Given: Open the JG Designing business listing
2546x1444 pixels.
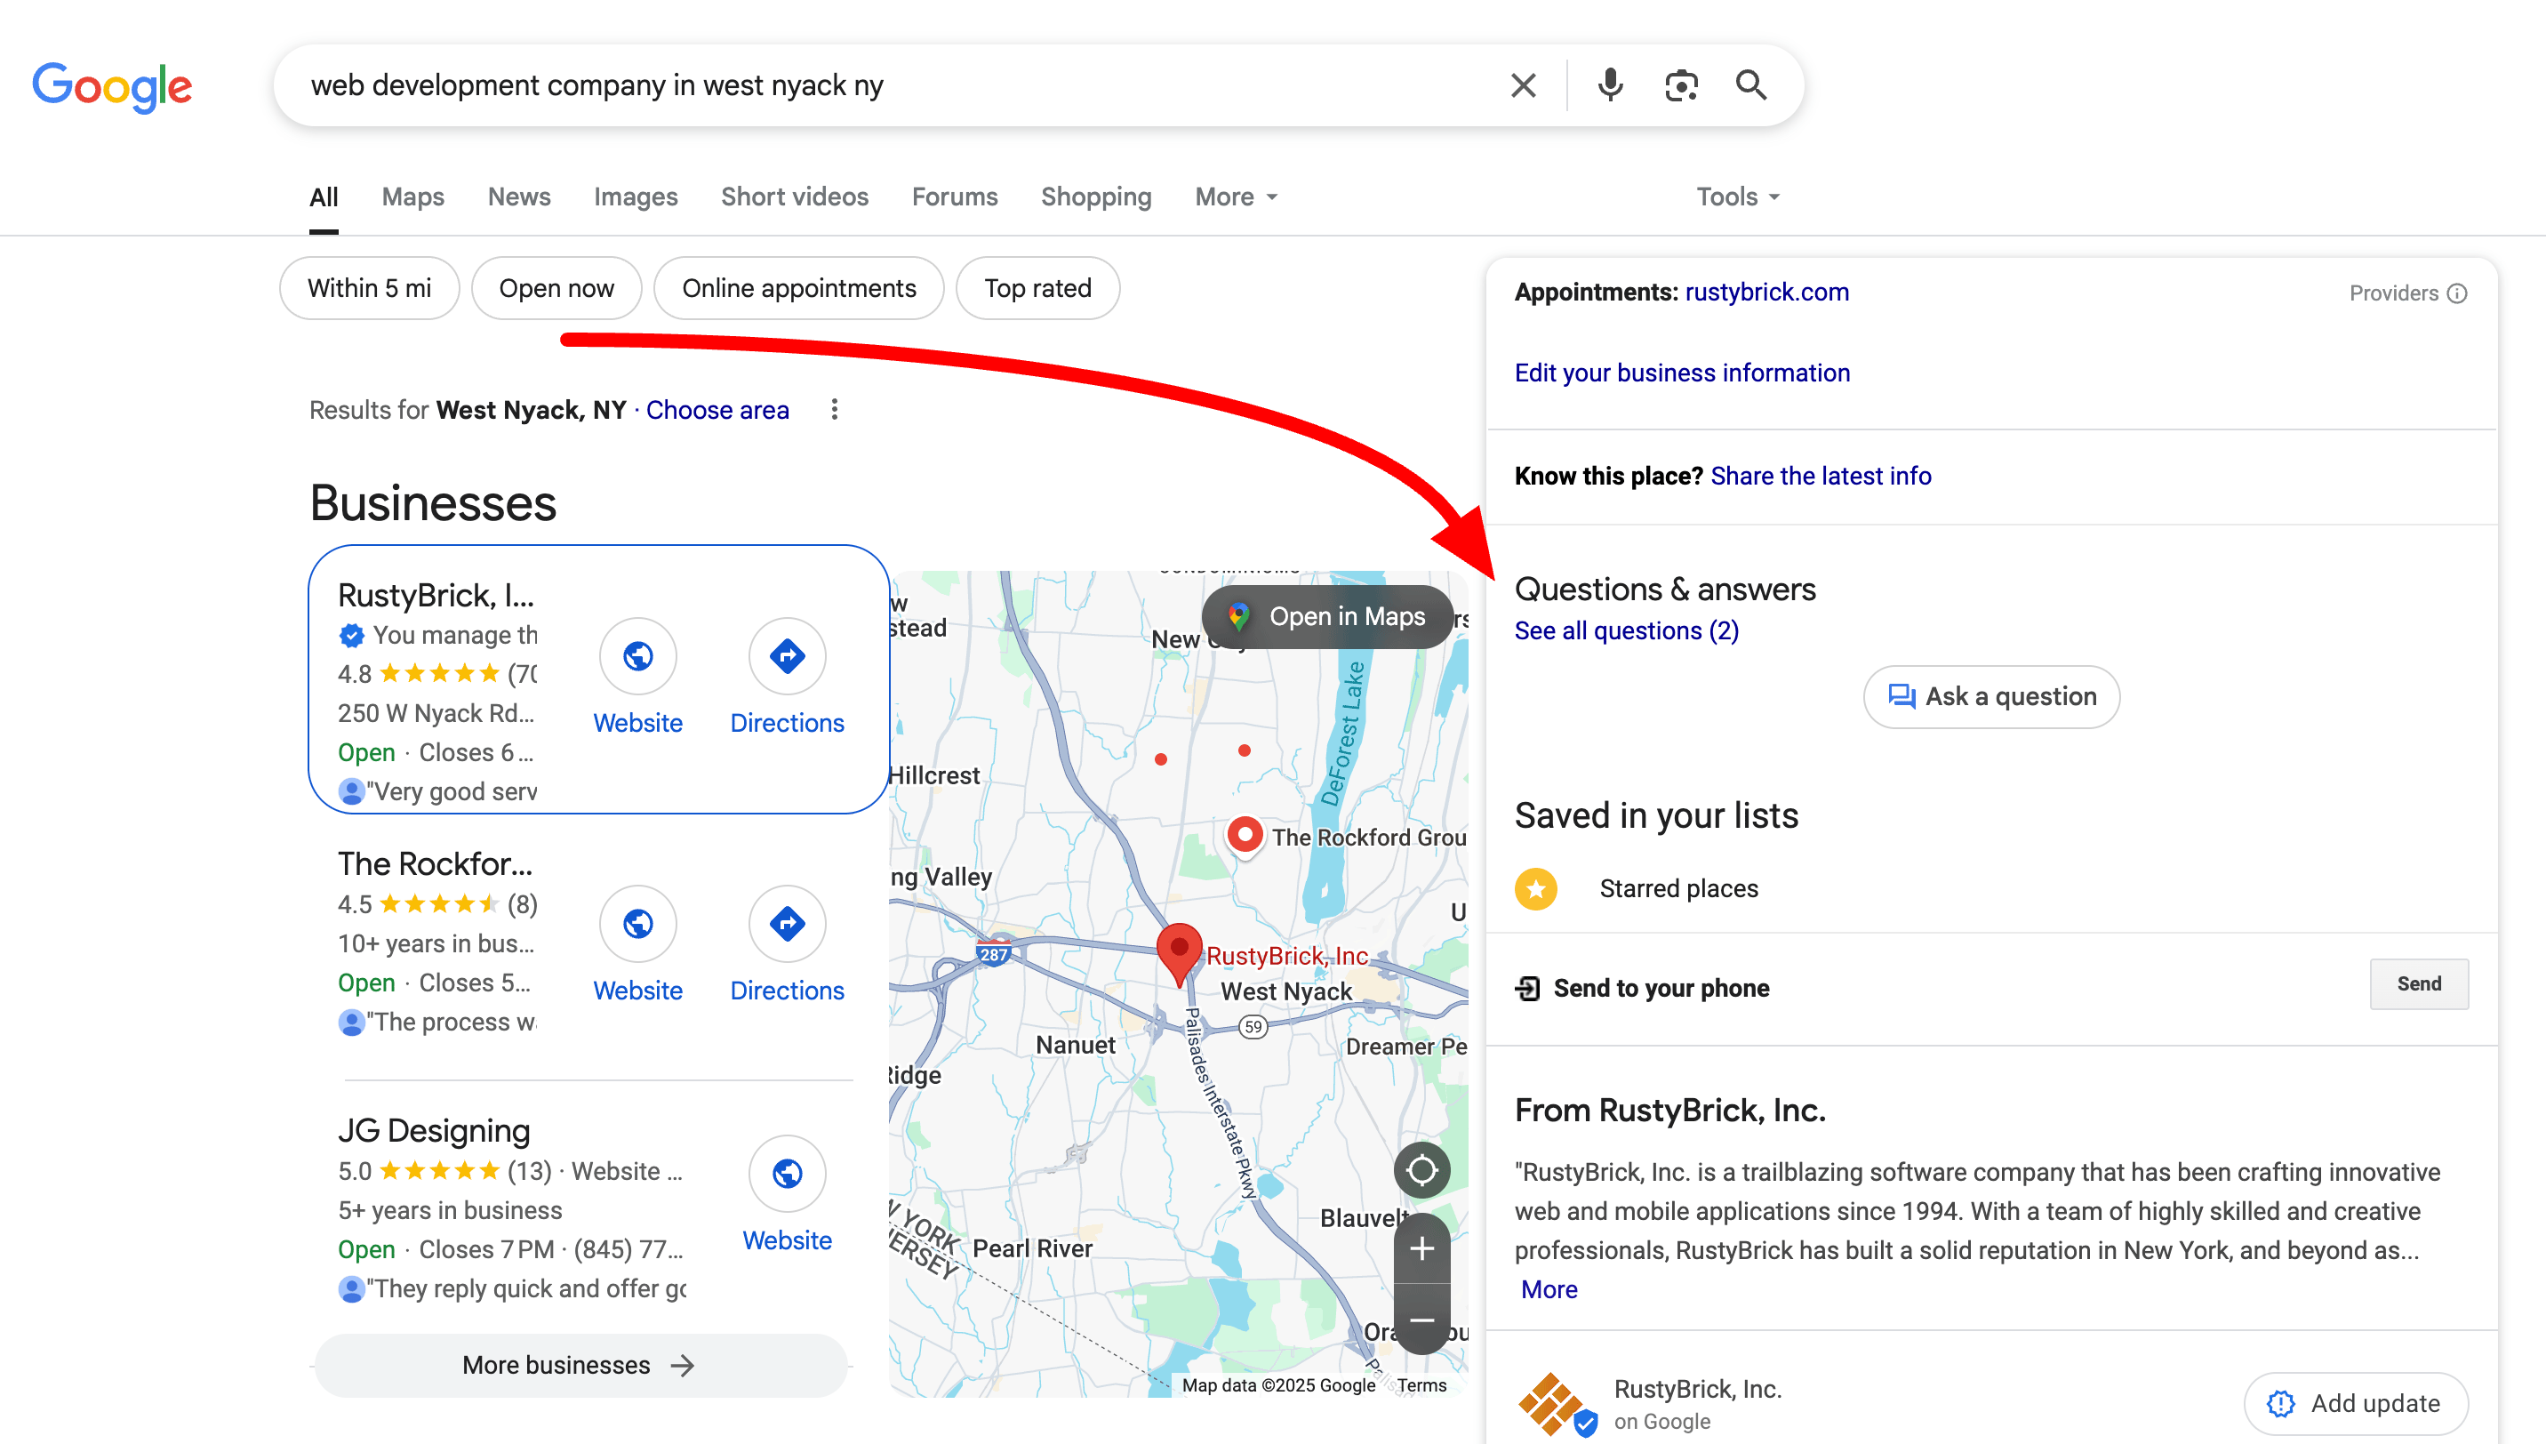Looking at the screenshot, I should pyautogui.click(x=433, y=1131).
